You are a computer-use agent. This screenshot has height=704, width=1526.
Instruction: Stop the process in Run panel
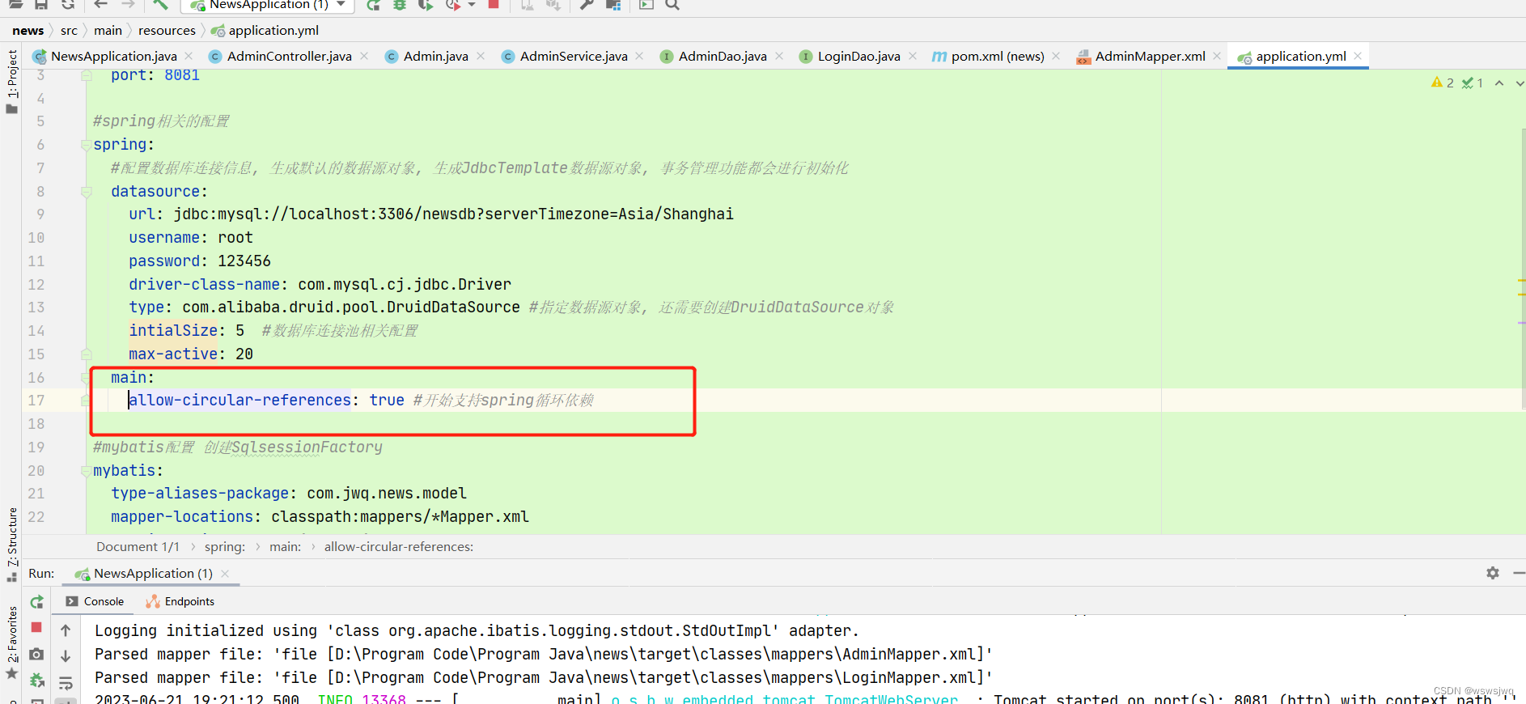[36, 627]
